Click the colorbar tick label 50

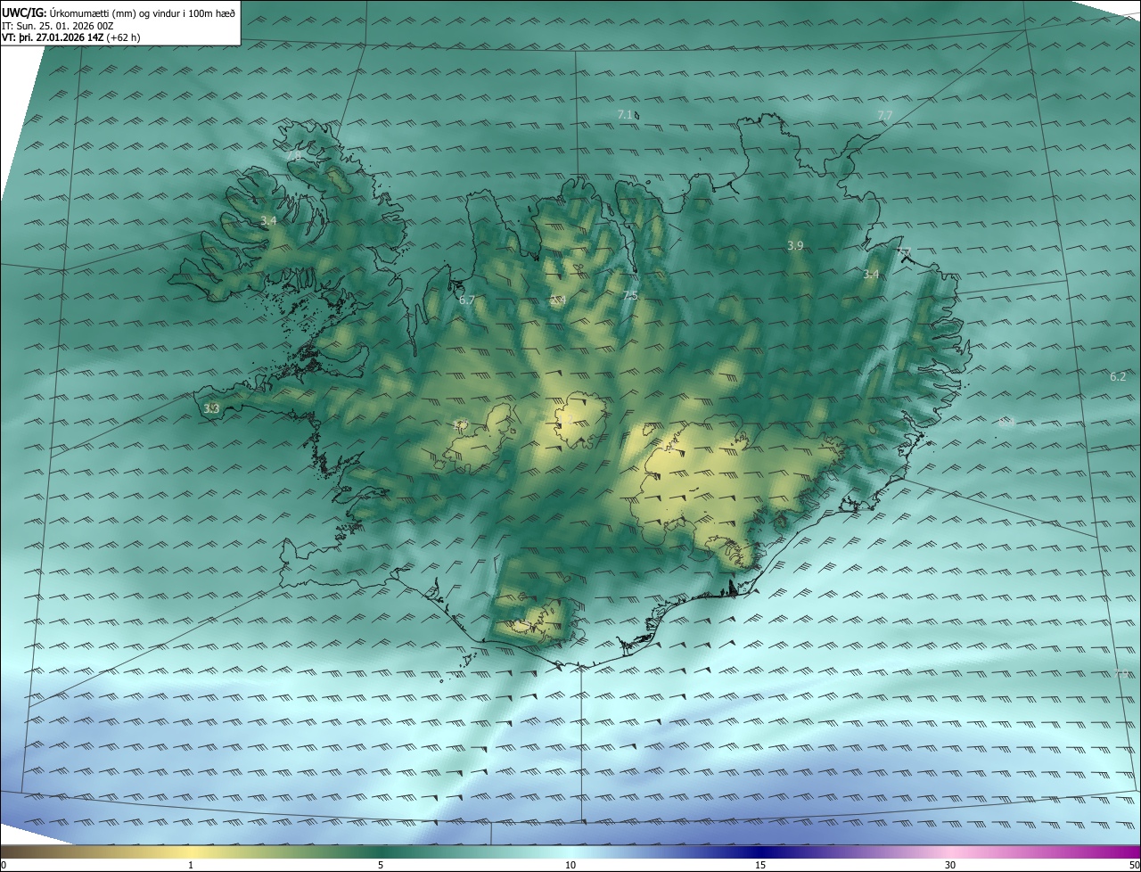coord(1134,865)
